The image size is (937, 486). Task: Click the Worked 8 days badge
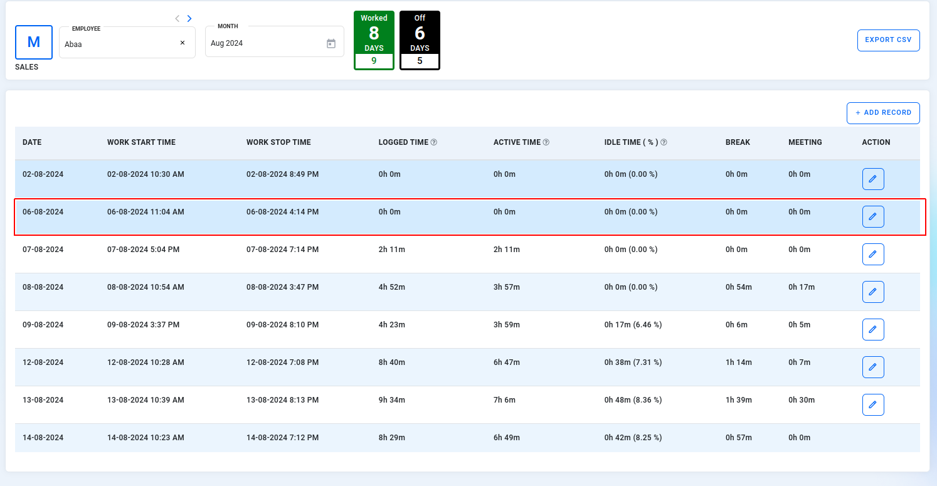tap(374, 40)
